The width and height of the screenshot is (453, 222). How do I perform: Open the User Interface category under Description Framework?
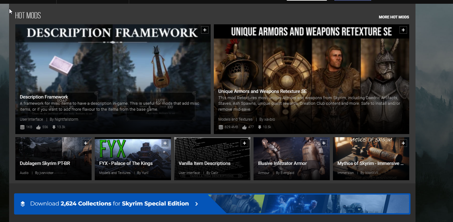[x=31, y=119]
